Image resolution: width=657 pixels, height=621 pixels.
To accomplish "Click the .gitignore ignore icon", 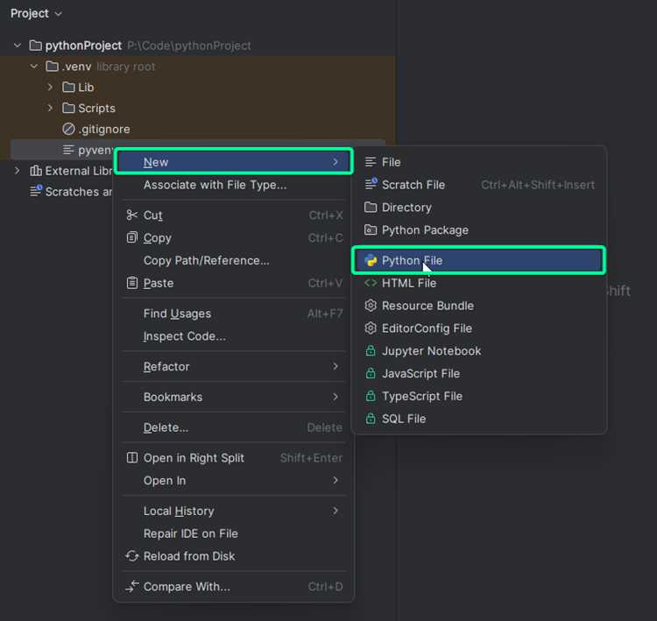I will pos(68,129).
